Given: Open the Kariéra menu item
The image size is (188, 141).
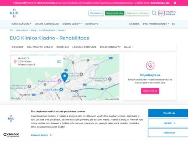Looking at the screenshot, I should coord(134,24).
